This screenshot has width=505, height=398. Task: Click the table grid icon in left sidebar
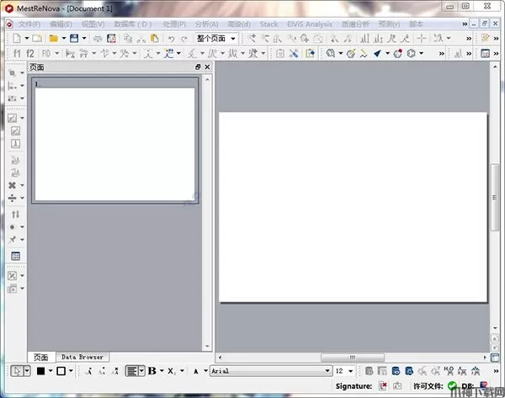click(14, 256)
